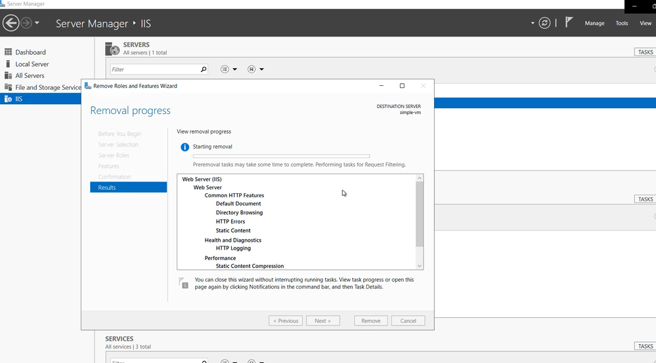
Task: Open File and Storage Services
Action: pyautogui.click(x=48, y=87)
